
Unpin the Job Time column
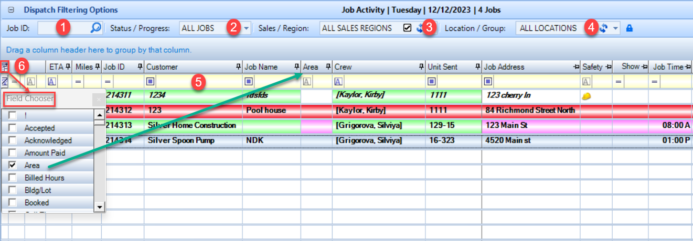[688, 67]
